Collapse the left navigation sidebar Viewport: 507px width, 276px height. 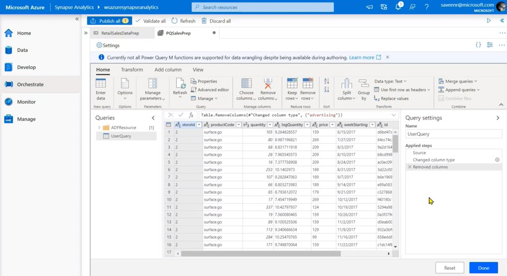[x=77, y=19]
